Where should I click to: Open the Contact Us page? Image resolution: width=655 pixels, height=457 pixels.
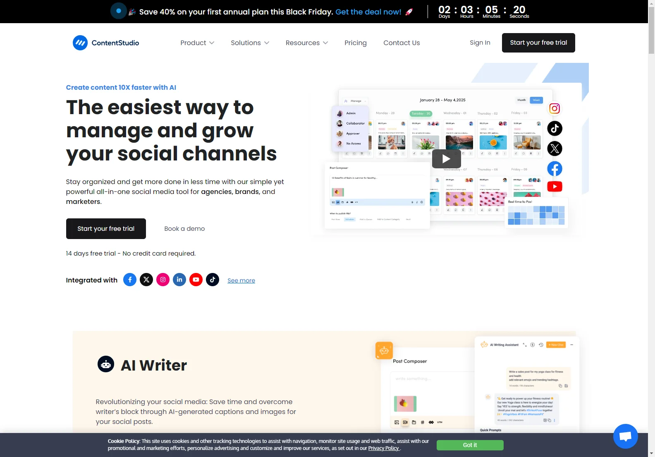click(x=402, y=43)
